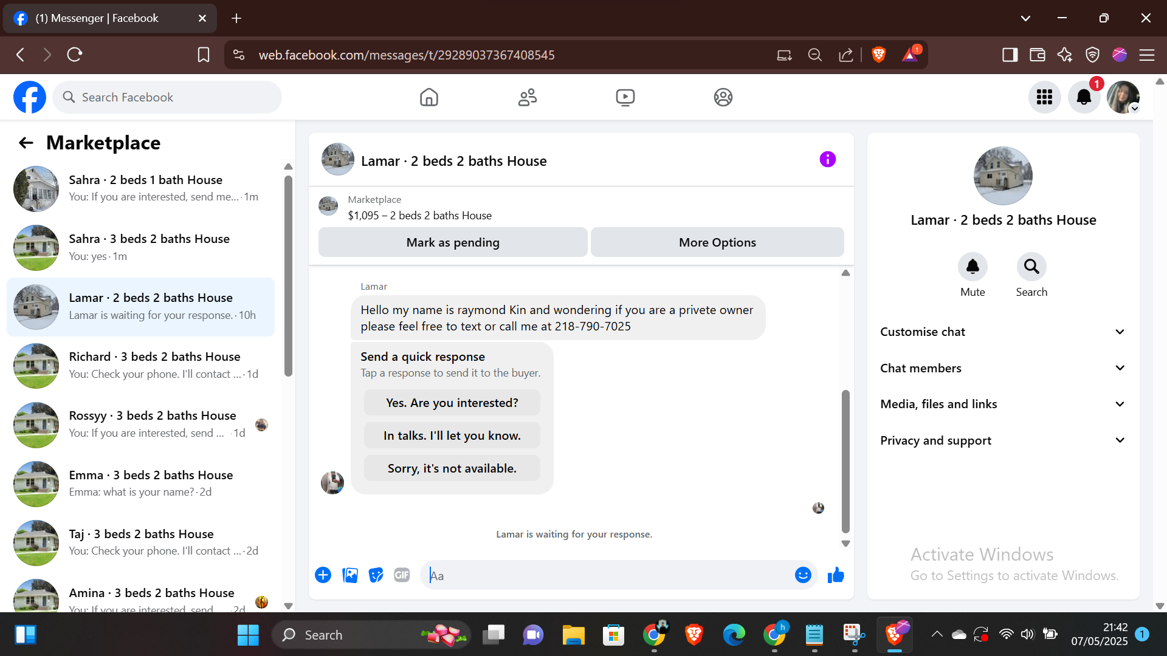
Task: Send 'Sorry, it's not available.' quick reply
Action: click(452, 468)
